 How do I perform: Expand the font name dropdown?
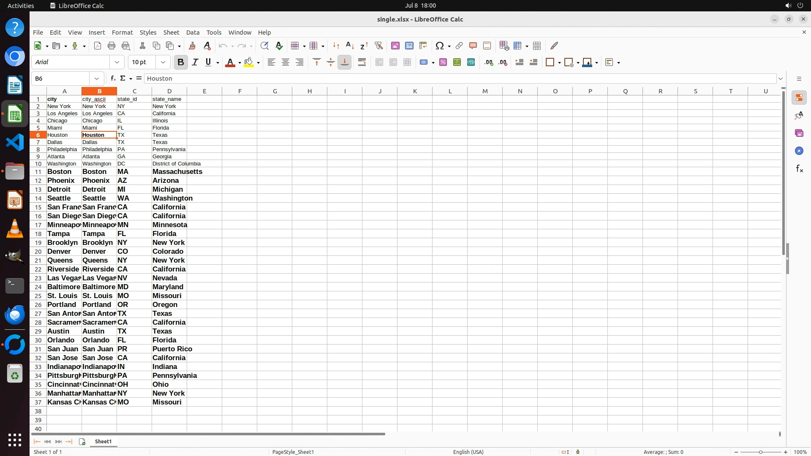tap(117, 62)
